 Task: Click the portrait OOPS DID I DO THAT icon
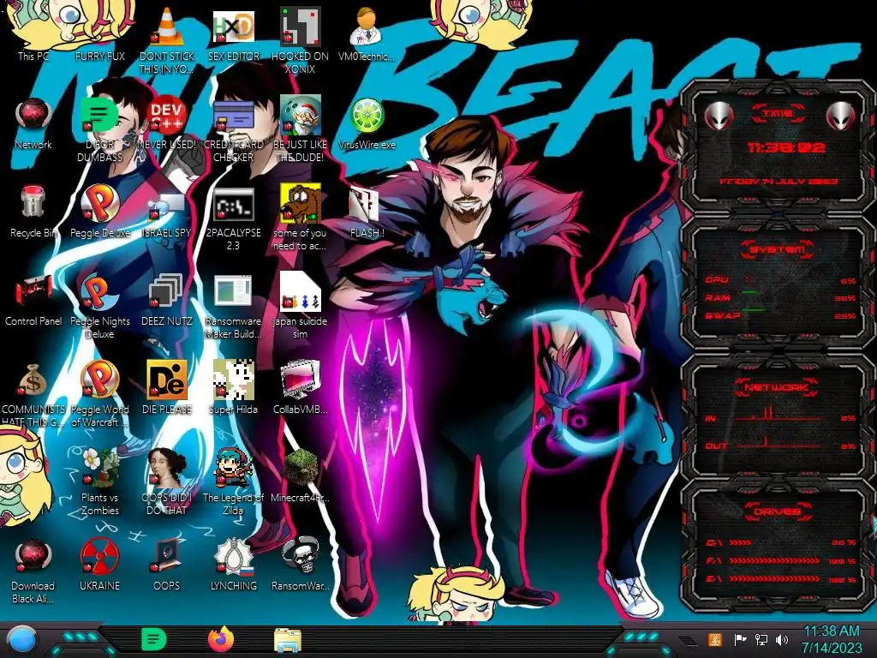[167, 482]
